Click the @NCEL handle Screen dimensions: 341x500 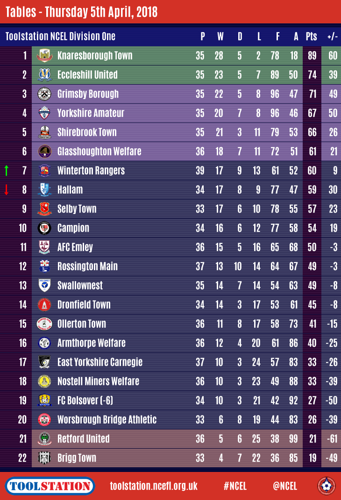[x=285, y=486]
